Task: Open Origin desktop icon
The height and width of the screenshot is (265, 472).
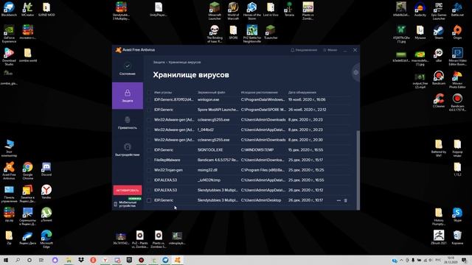Action: [457, 32]
